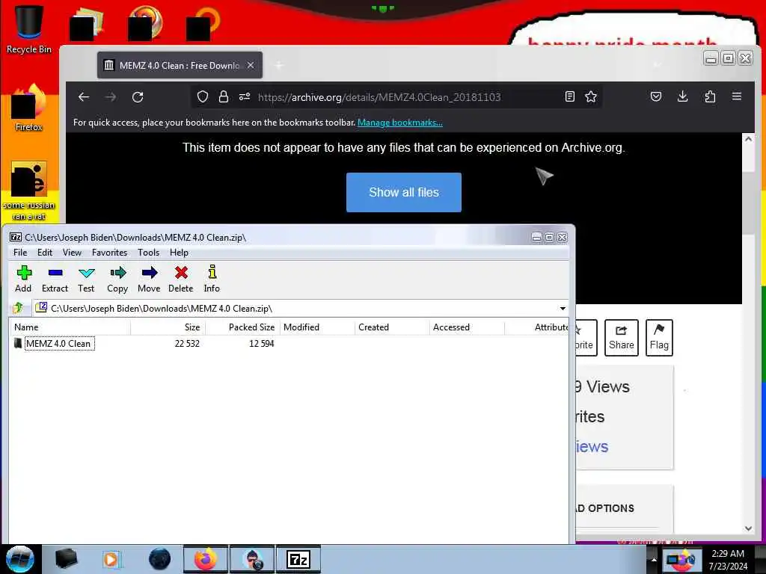Select the Copy tool in 7-Zip
This screenshot has height=574, width=766.
pyautogui.click(x=117, y=279)
